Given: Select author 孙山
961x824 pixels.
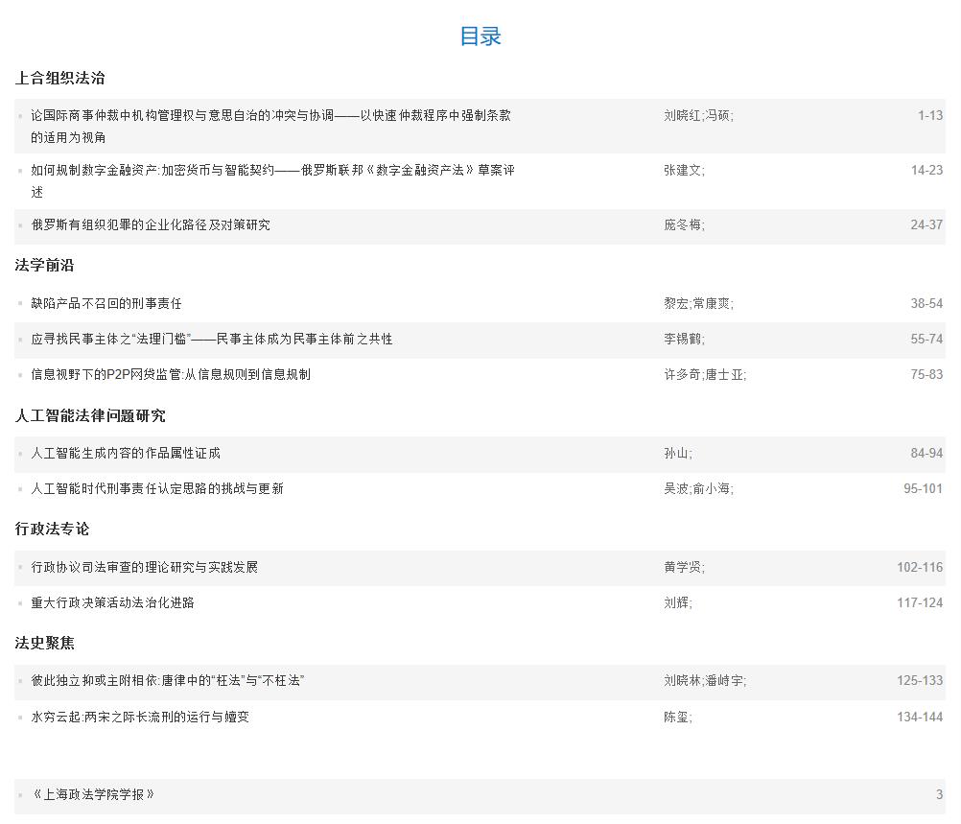Looking at the screenshot, I should [676, 454].
